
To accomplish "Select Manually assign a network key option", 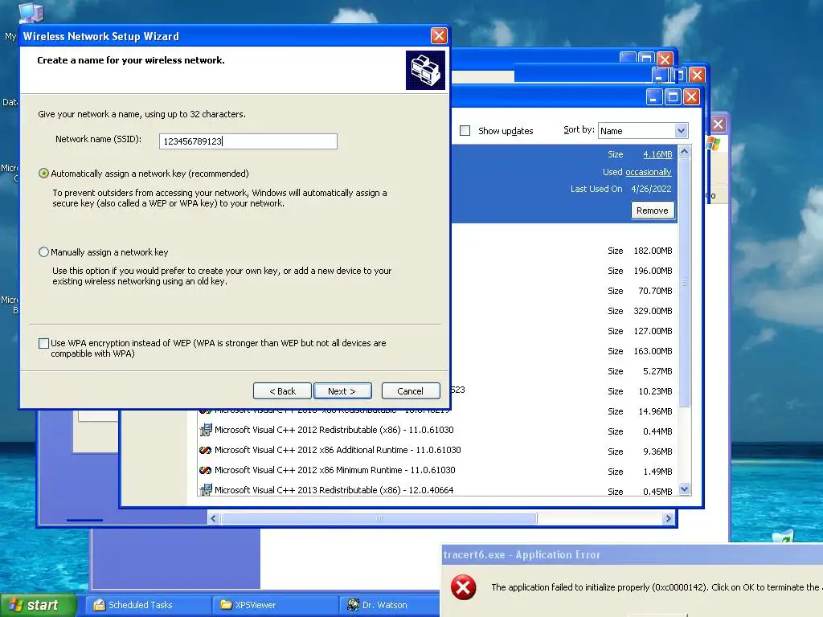I will point(43,251).
